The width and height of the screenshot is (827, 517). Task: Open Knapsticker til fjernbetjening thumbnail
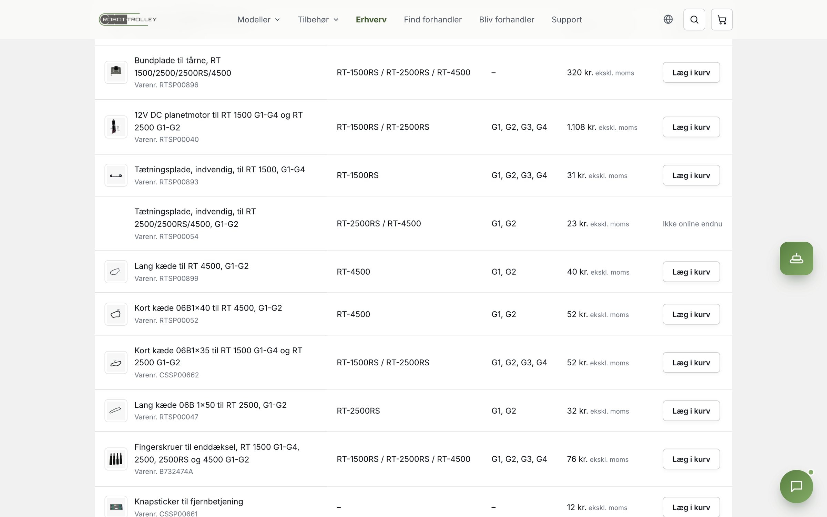point(116,507)
